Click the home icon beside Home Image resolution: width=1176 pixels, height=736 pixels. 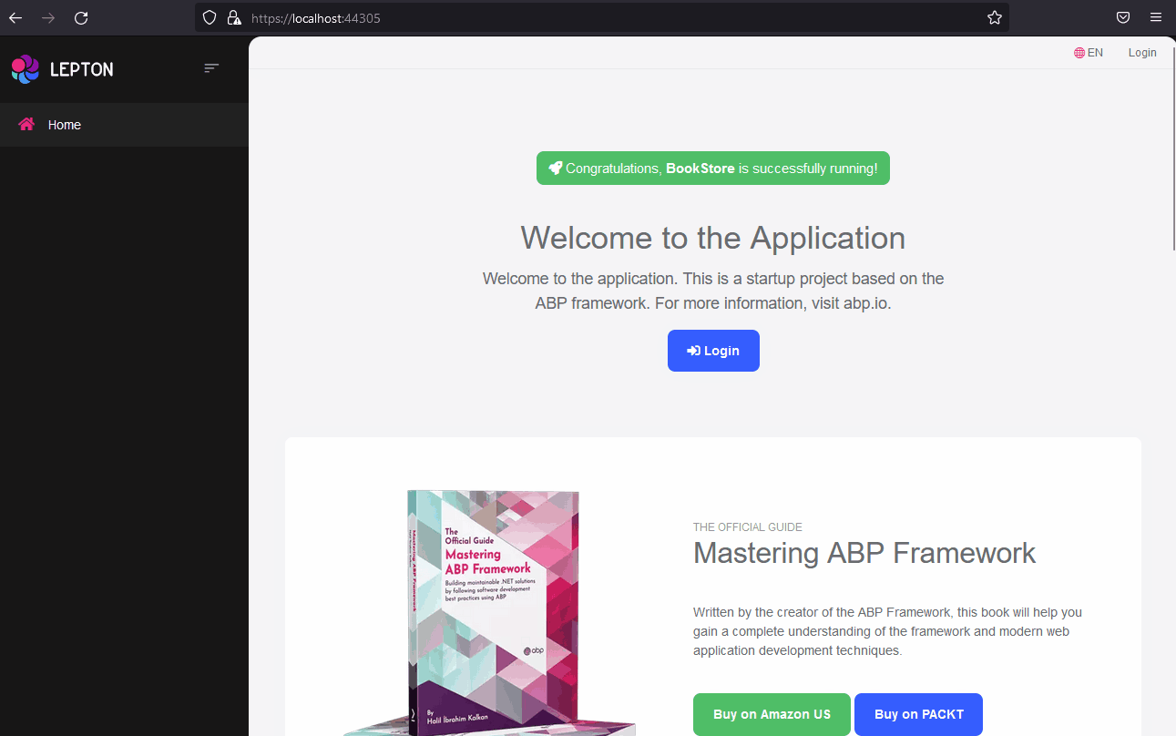[x=26, y=125]
